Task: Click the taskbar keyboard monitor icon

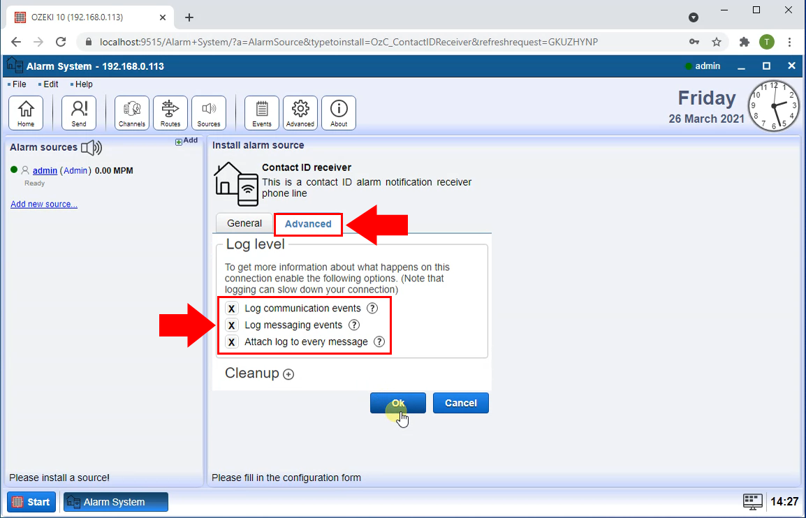Action: pos(752,501)
